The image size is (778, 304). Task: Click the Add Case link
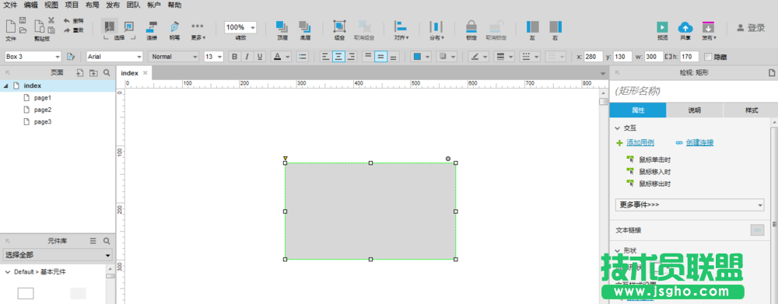[x=640, y=143]
